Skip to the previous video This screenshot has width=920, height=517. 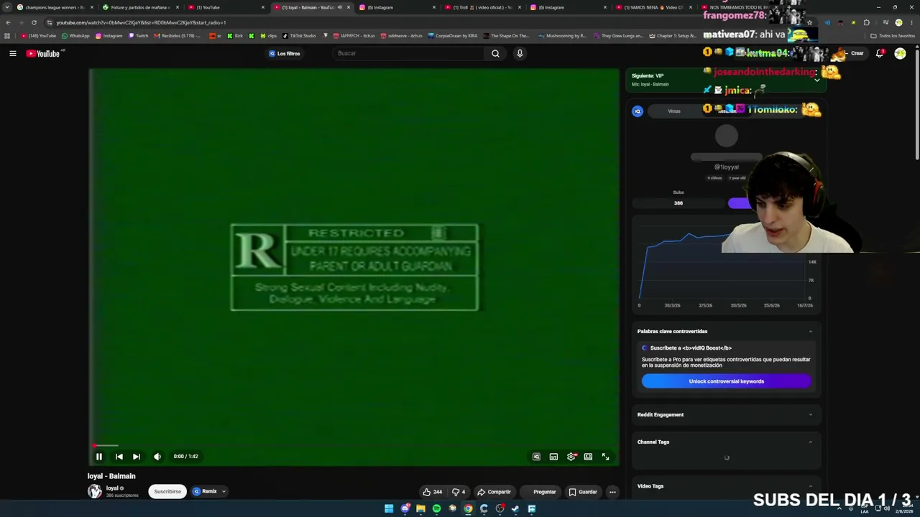point(119,456)
